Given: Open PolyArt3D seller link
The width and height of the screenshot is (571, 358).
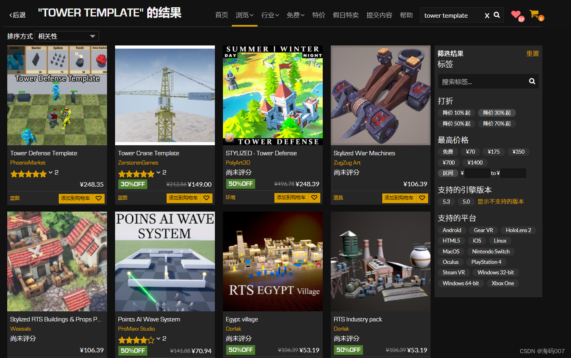Looking at the screenshot, I should pos(238,163).
